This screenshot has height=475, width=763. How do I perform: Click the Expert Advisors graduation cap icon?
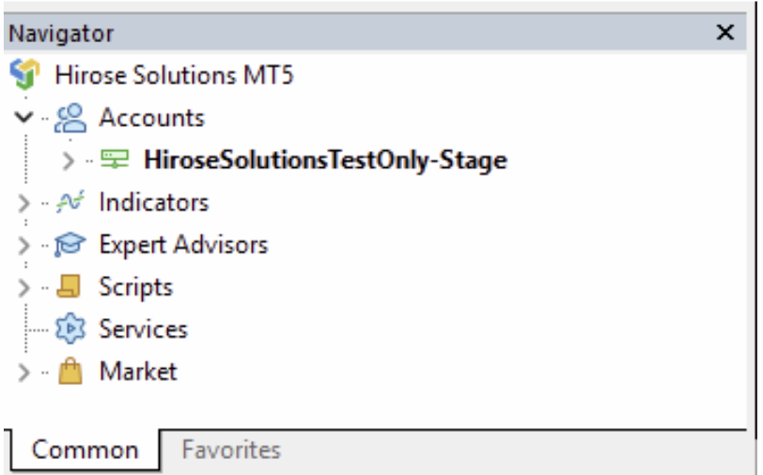coord(70,245)
